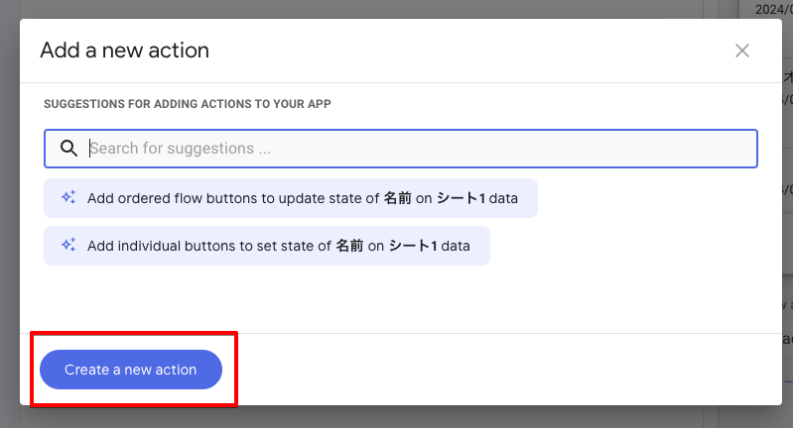793x428 pixels.
Task: Click empty dialog space below the suggestions
Action: click(x=397, y=297)
